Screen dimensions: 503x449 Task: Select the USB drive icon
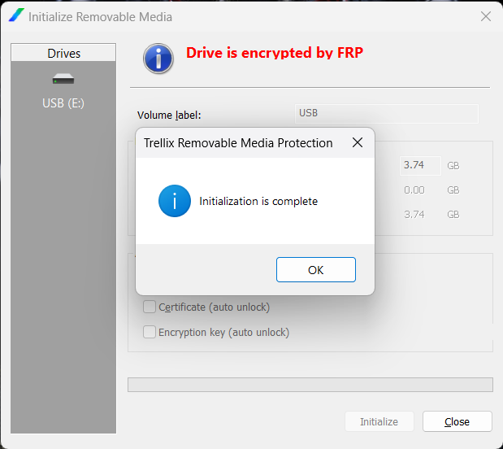[x=63, y=79]
